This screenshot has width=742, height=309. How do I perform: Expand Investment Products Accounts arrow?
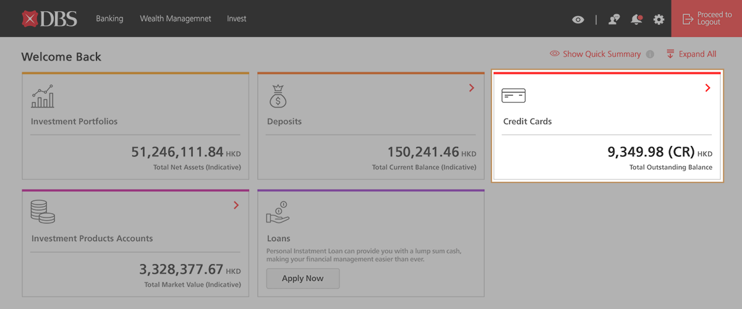pos(236,205)
